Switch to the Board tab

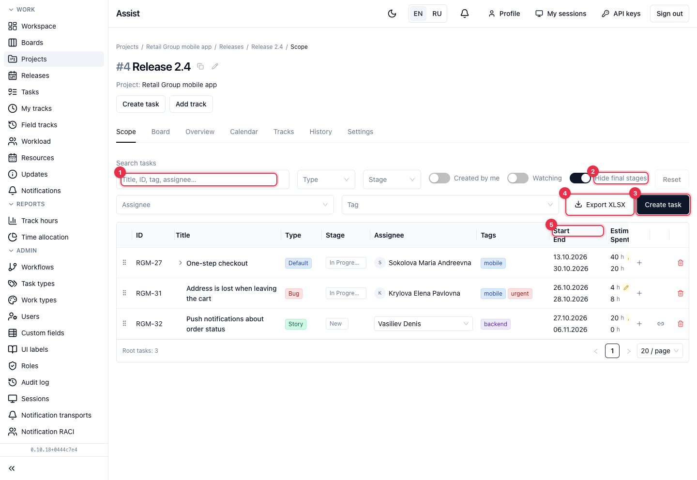pyautogui.click(x=161, y=132)
